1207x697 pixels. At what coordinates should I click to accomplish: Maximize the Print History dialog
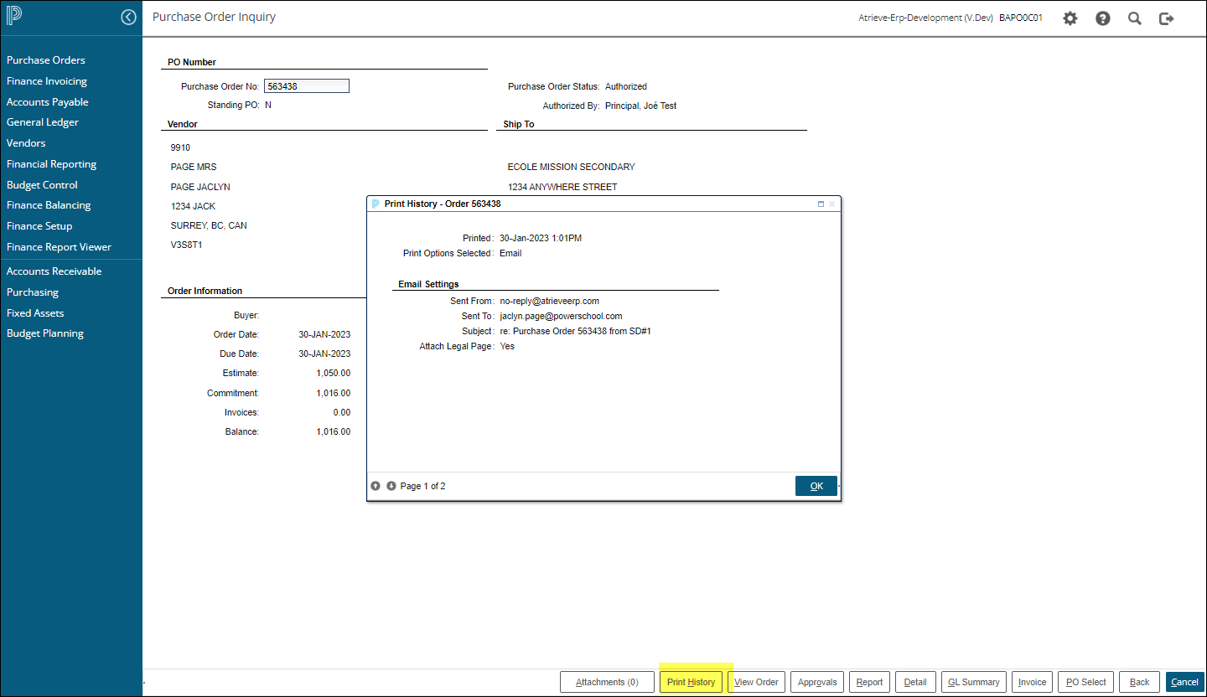(x=821, y=204)
